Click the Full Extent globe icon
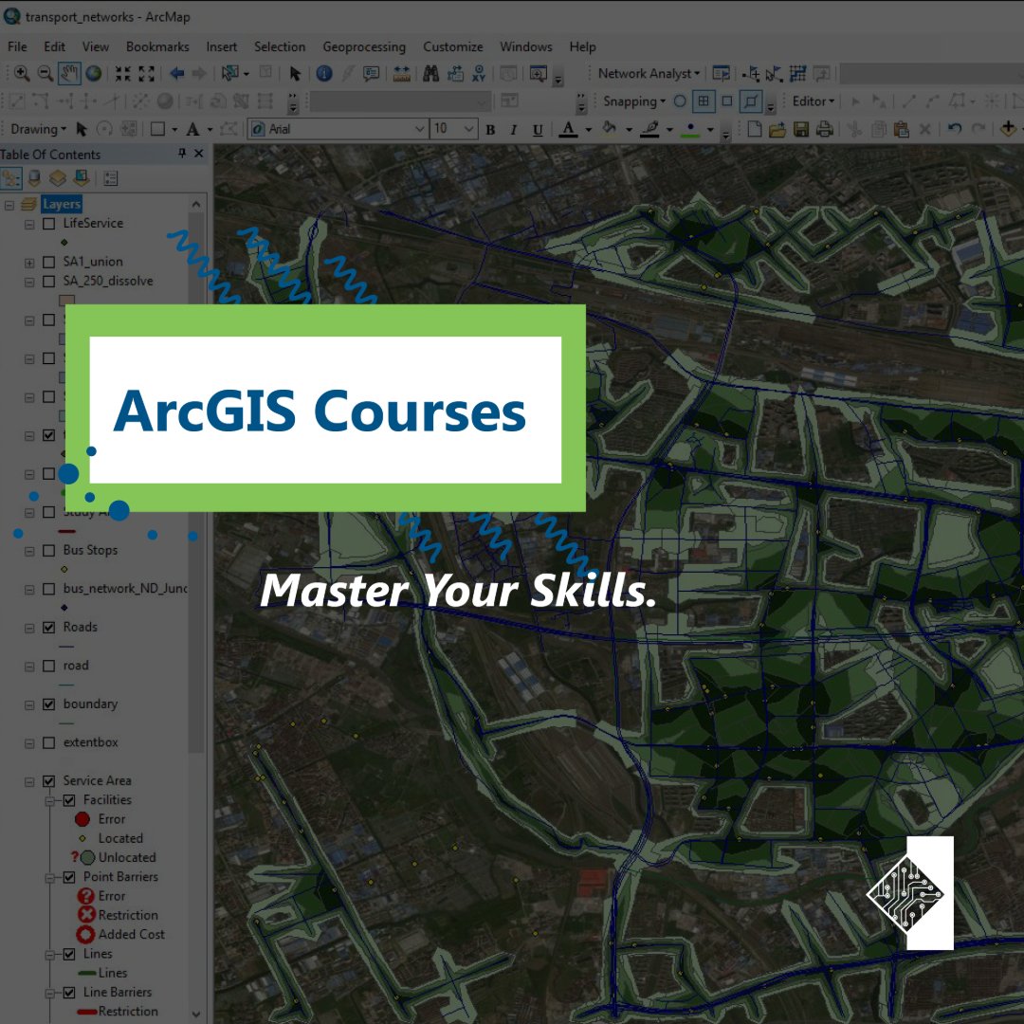 tap(93, 73)
